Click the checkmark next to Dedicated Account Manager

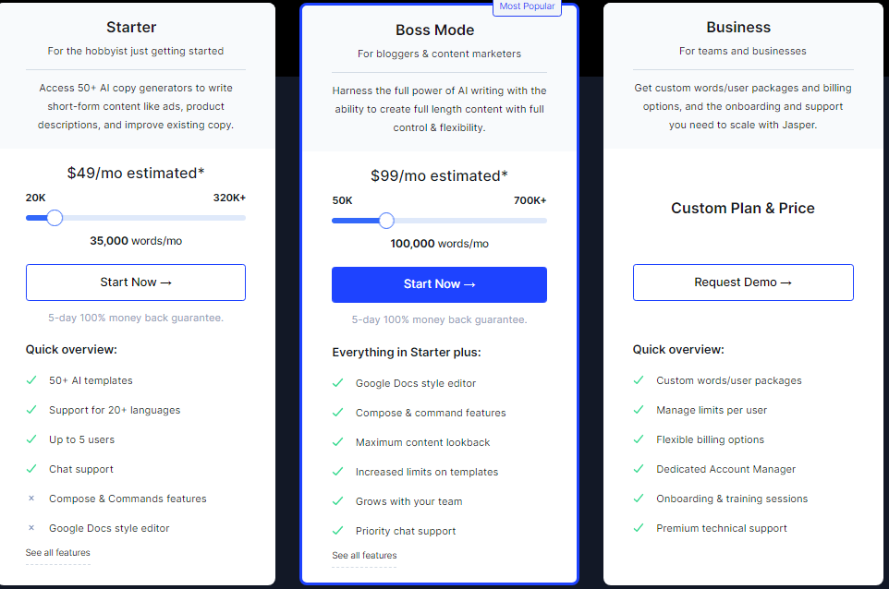click(639, 469)
